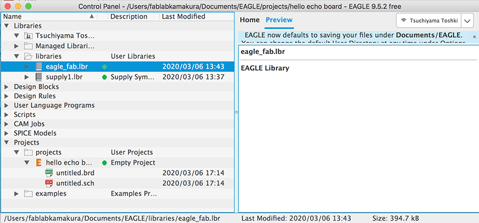Click the hello echo board project icon
The height and width of the screenshot is (223, 479).
pos(38,162)
